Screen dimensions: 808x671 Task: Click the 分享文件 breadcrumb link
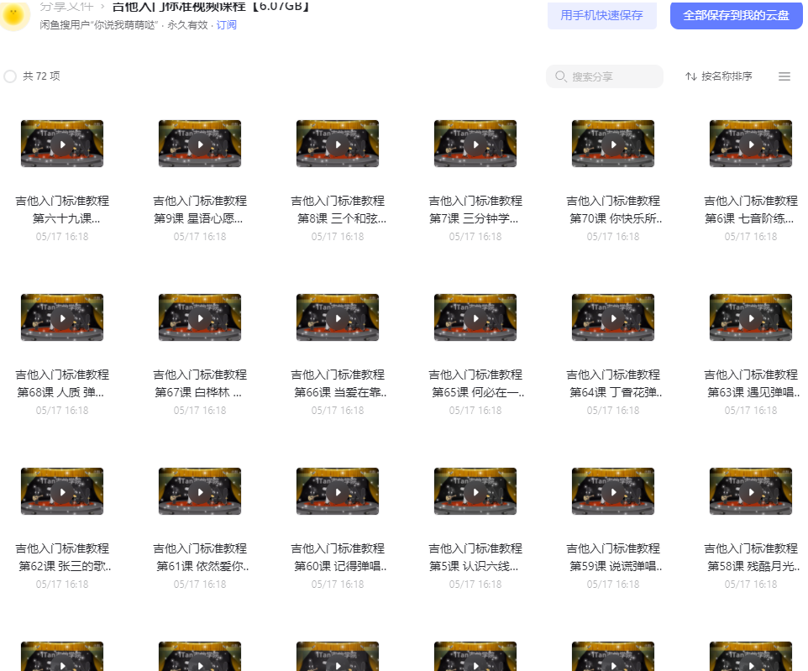tap(66, 6)
